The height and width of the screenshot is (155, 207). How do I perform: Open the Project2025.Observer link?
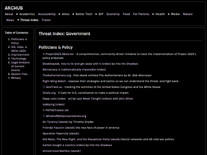59,54
